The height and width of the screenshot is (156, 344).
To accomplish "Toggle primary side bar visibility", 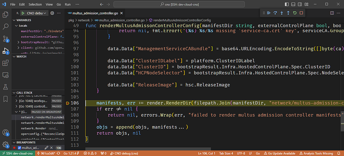I will point(287,4).
